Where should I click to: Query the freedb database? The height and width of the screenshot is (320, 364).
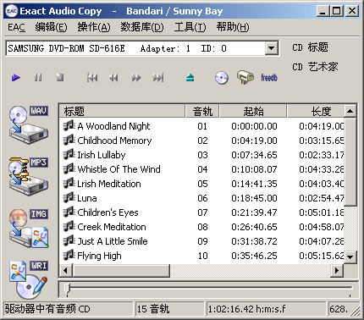coord(269,77)
